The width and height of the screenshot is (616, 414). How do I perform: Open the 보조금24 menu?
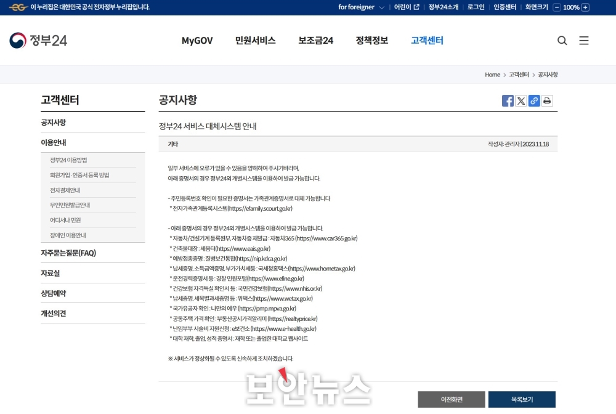click(x=315, y=41)
